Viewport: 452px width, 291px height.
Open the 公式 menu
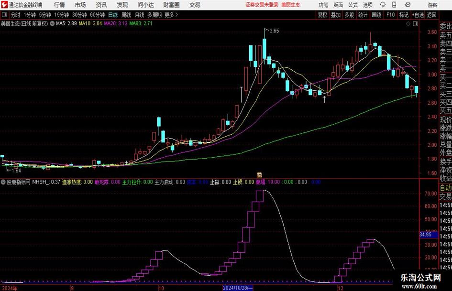coord(353,5)
